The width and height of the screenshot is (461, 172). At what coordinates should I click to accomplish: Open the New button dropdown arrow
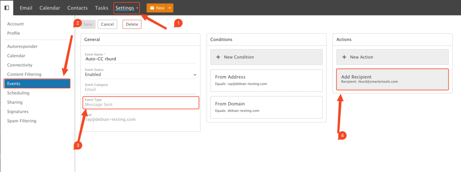click(170, 8)
